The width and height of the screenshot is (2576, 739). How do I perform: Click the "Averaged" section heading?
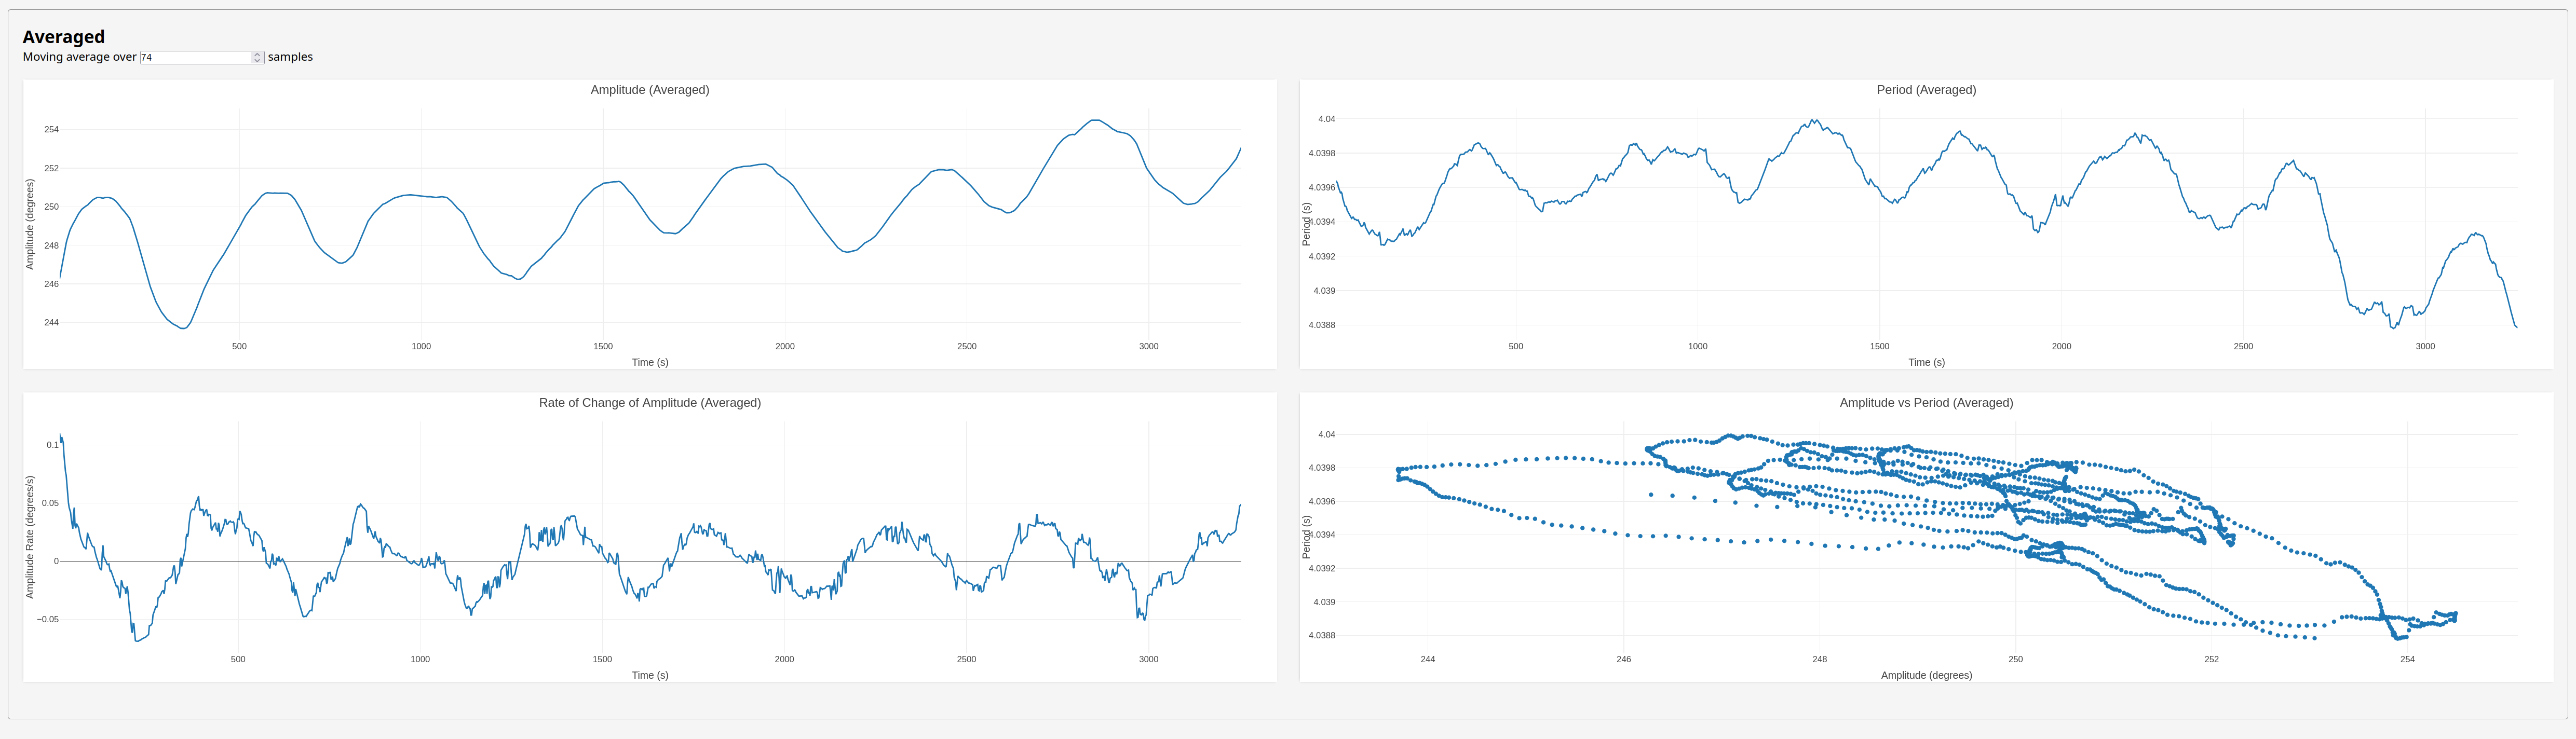(x=64, y=37)
